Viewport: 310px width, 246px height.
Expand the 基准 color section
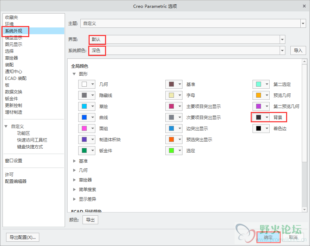pyautogui.click(x=74, y=161)
